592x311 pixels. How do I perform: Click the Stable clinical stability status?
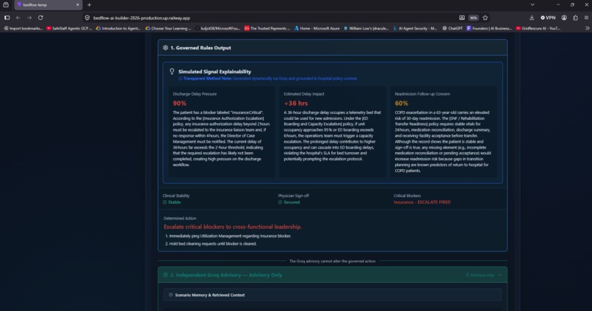click(x=174, y=202)
